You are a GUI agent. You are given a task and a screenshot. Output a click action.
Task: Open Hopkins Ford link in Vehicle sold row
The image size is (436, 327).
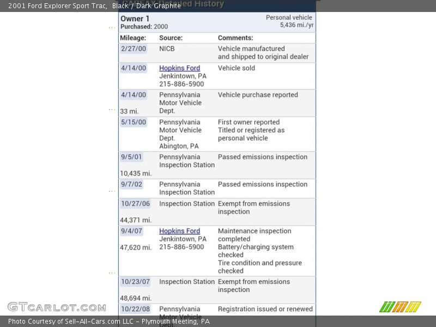pos(179,68)
